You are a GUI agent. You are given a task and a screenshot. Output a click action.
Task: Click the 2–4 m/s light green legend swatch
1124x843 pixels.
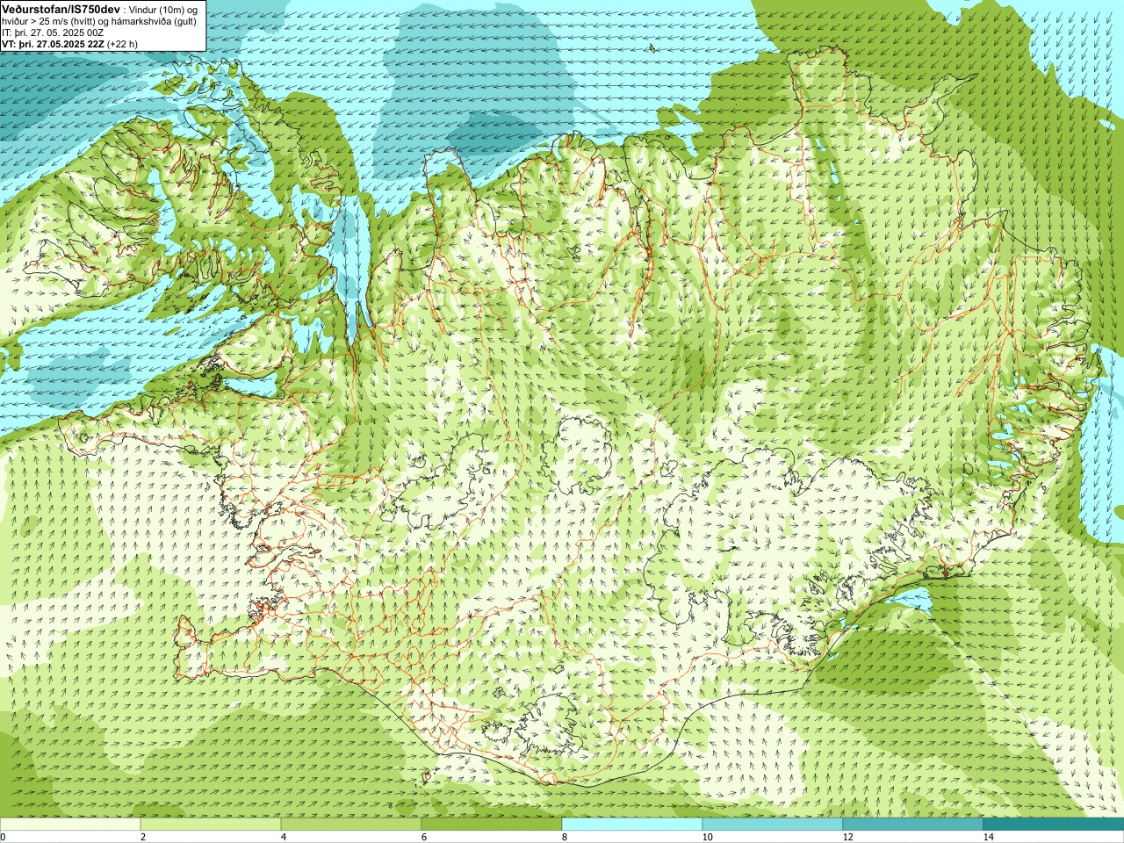click(x=211, y=825)
